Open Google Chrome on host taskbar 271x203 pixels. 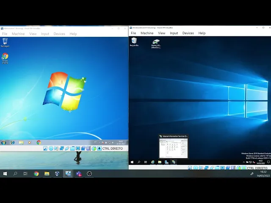pyautogui.click(x=36, y=174)
